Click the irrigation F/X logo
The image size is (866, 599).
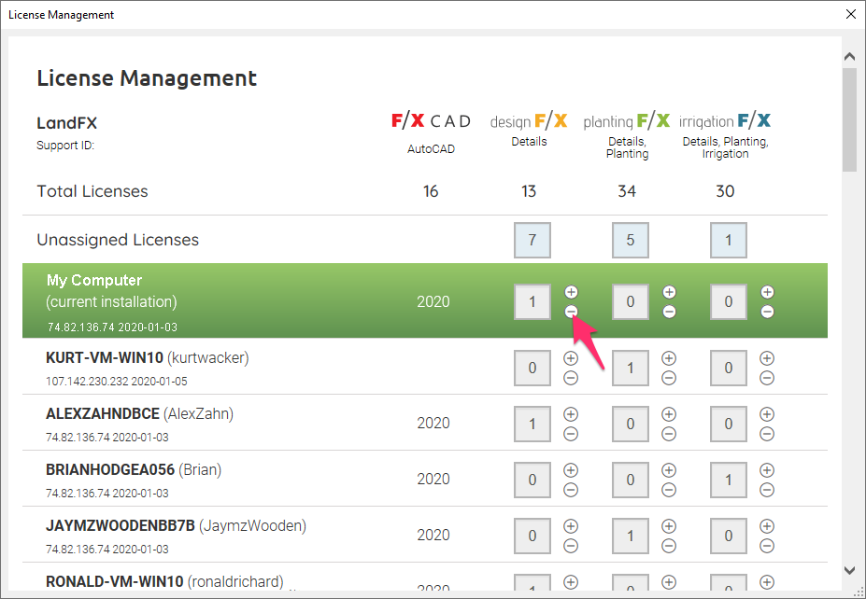[725, 120]
